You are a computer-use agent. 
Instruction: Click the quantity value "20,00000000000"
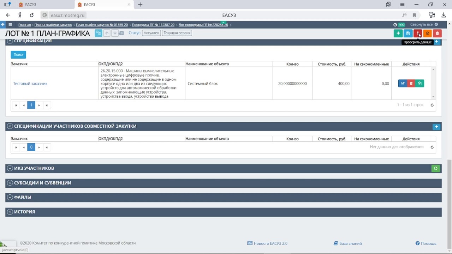click(292, 84)
